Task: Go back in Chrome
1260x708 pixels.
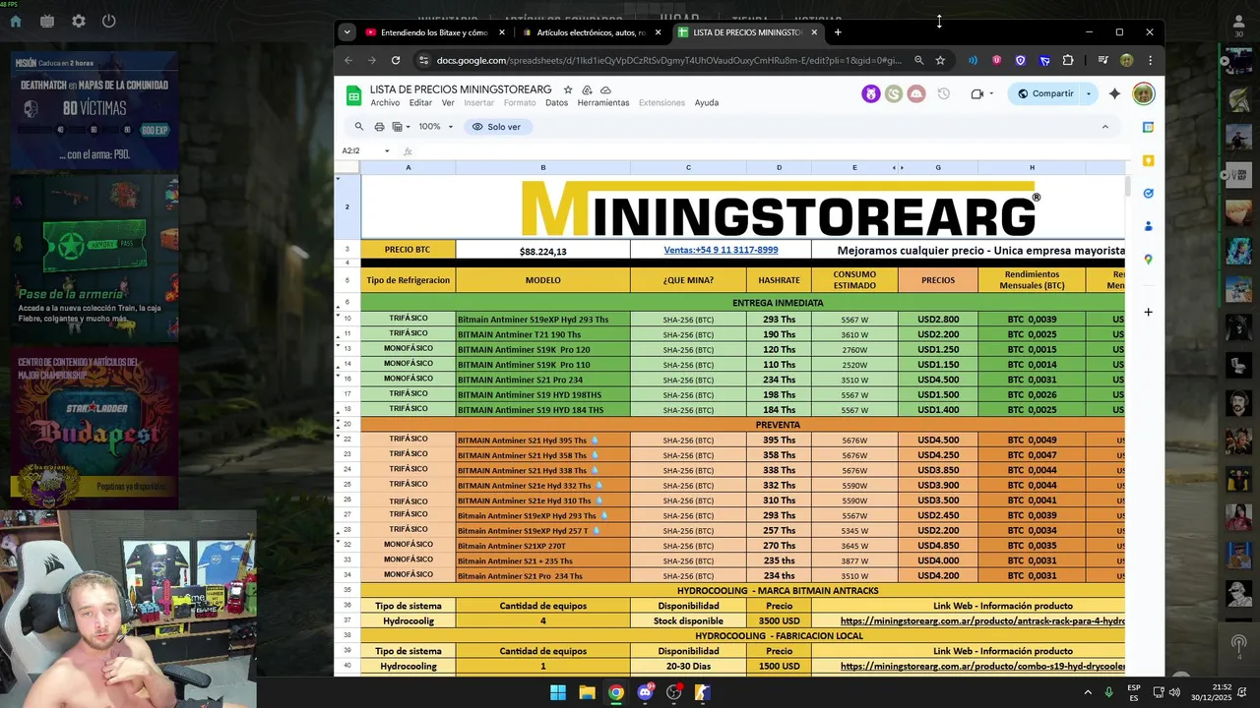Action: [348, 60]
